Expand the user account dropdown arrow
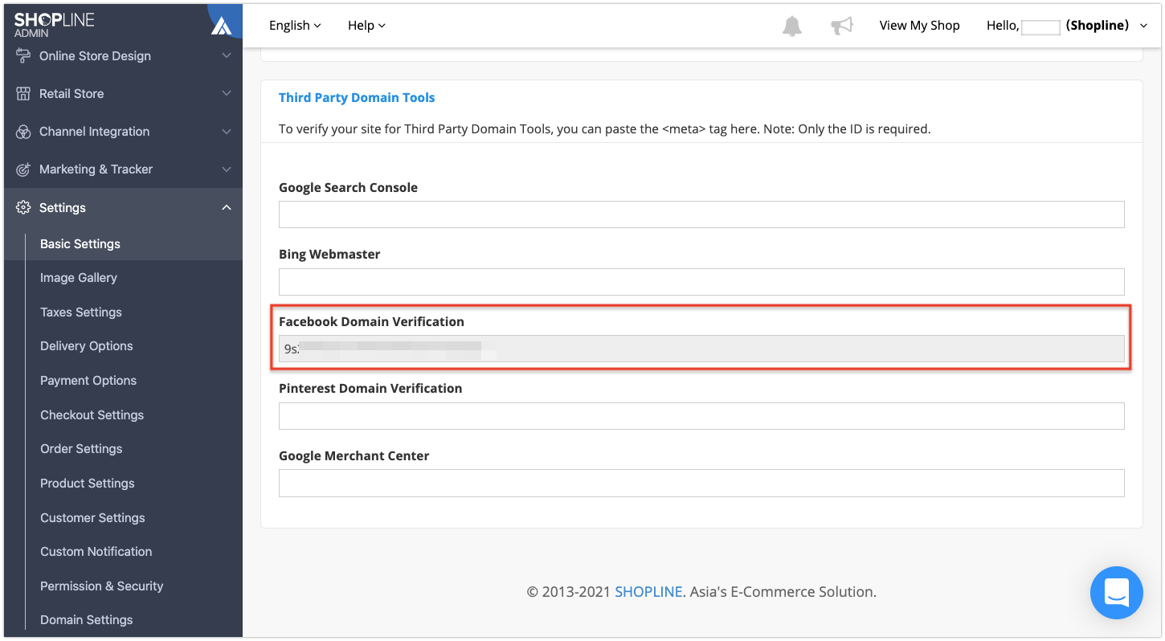This screenshot has height=641, width=1165. click(1144, 26)
